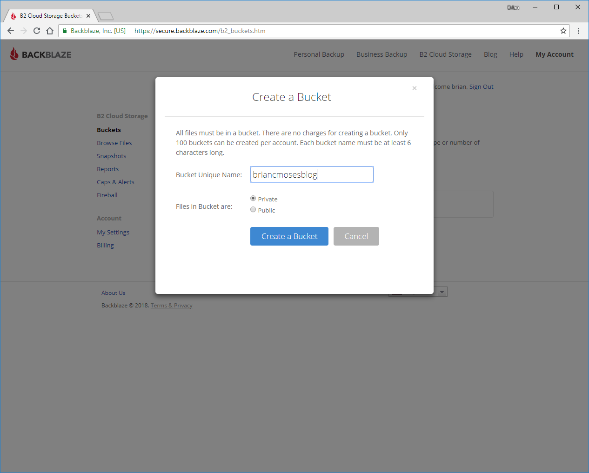Open the B2 Cloud Storage nav item

(445, 54)
